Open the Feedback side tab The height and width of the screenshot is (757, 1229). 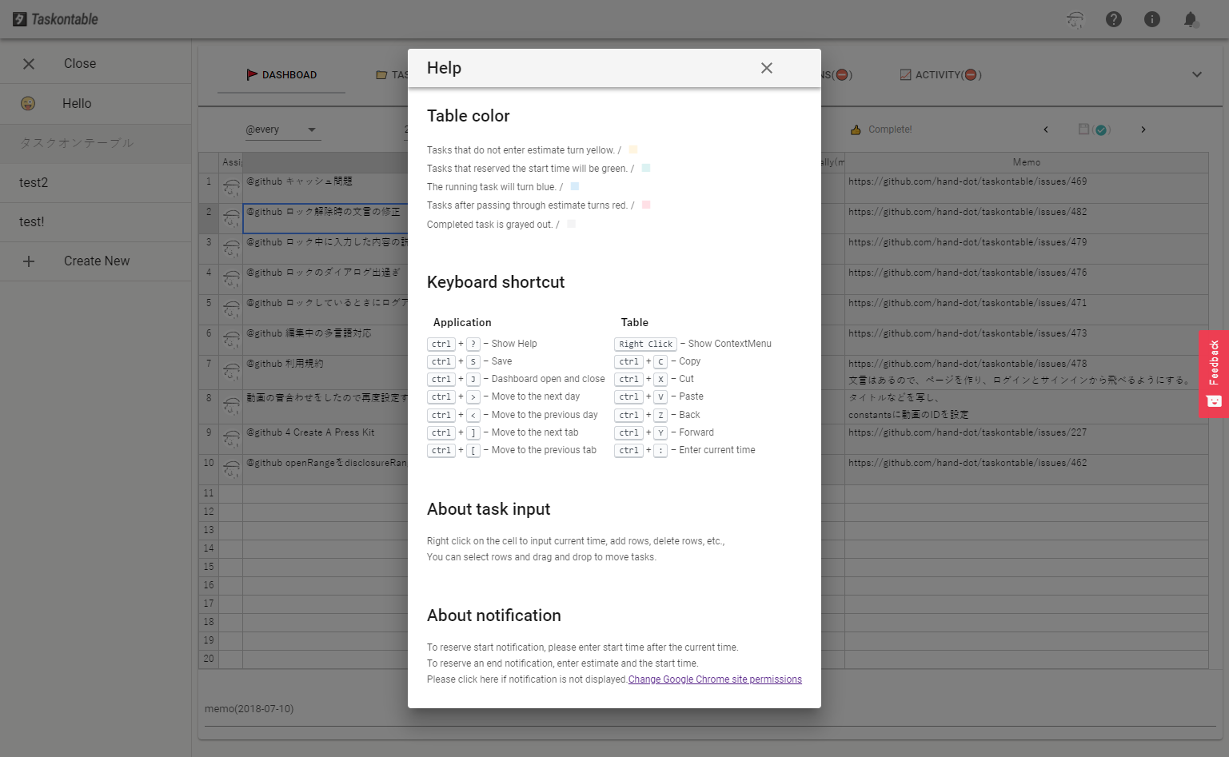pos(1214,374)
